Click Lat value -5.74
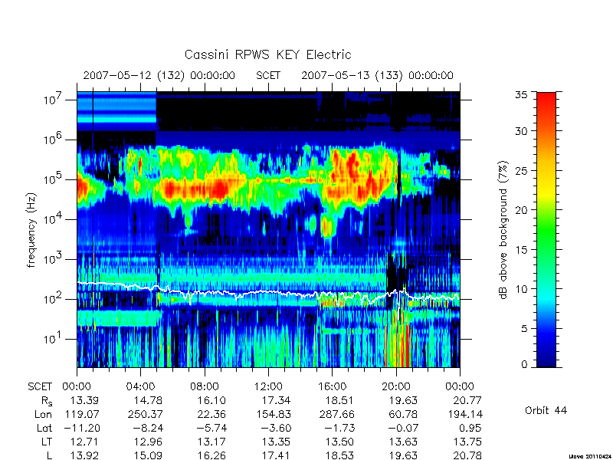 212,428
